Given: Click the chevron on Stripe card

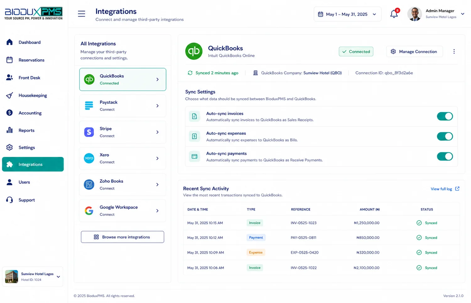Looking at the screenshot, I should coord(158,132).
